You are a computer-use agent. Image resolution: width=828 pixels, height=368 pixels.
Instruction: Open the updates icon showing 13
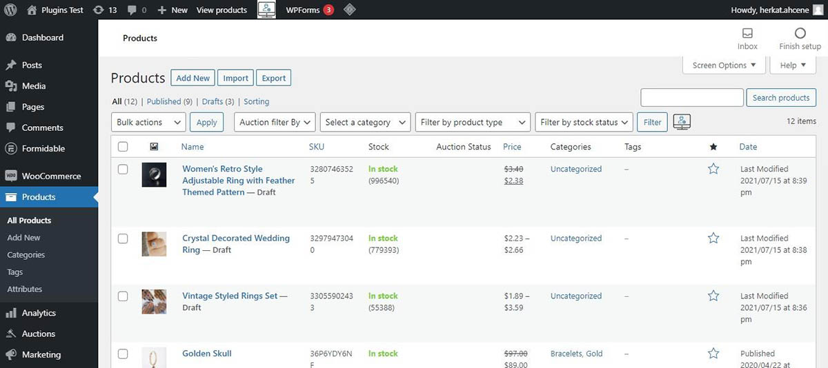click(99, 10)
